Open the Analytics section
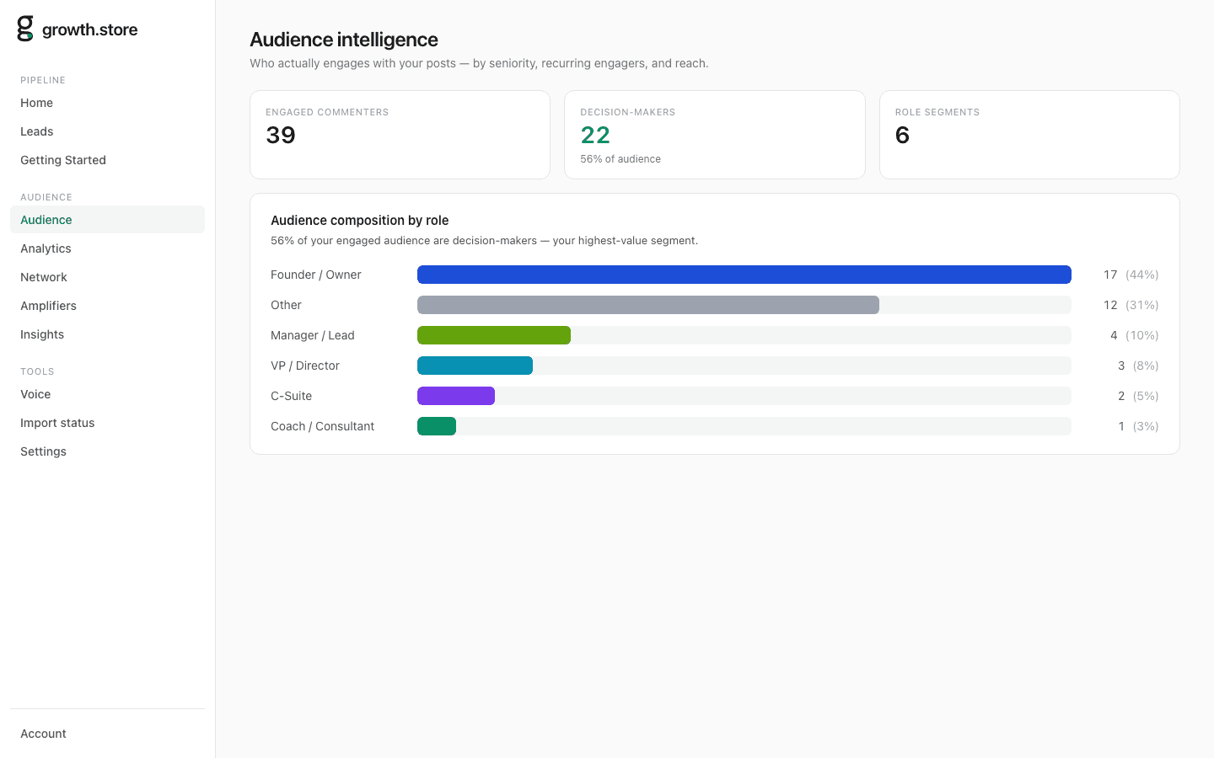The image size is (1214, 758). [107, 248]
